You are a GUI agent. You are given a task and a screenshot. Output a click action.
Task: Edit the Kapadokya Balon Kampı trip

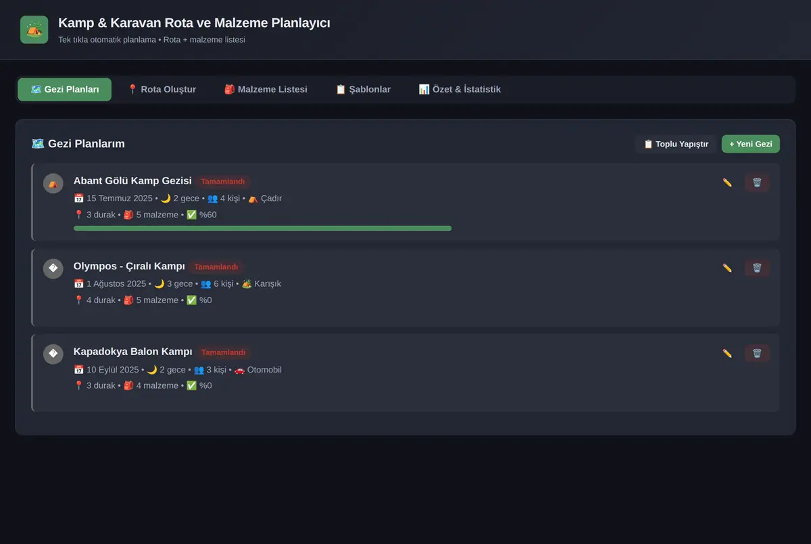coord(727,353)
